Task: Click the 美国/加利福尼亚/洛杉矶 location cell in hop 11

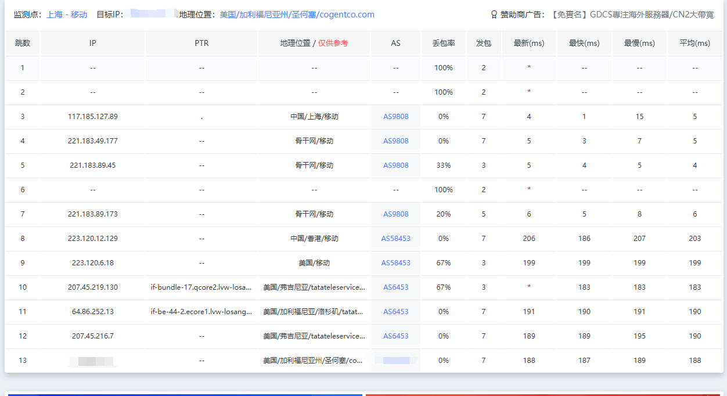Action: tap(314, 312)
